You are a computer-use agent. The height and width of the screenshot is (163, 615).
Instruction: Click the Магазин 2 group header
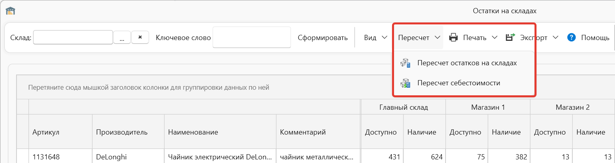click(x=572, y=107)
